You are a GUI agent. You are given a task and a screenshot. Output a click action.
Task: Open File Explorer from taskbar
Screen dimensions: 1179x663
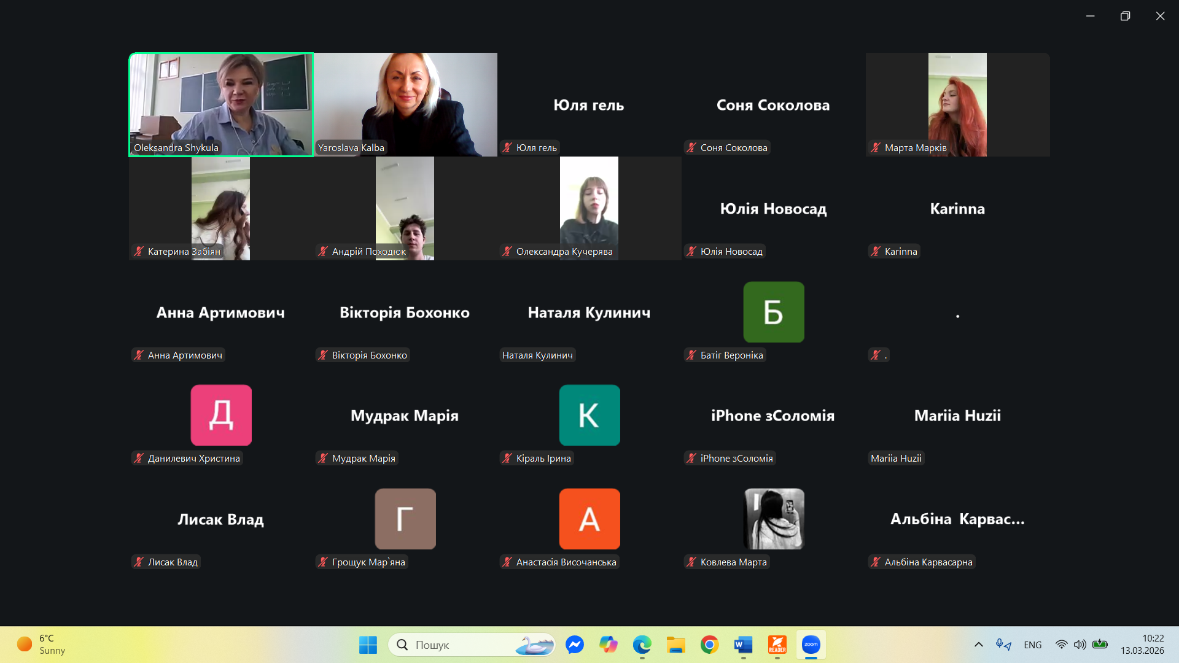[675, 645]
